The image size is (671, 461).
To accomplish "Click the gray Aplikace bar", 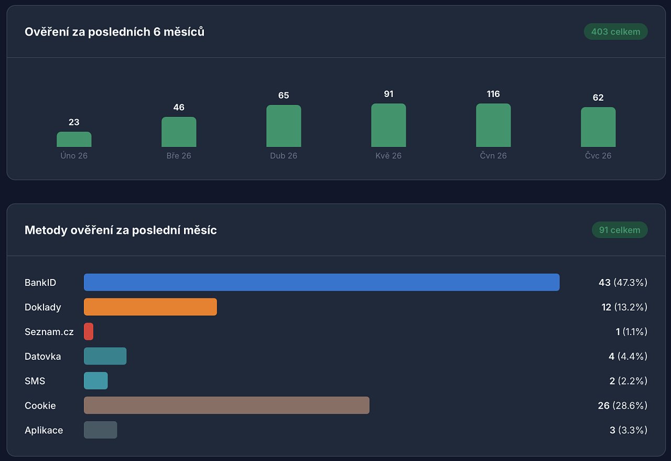I will tap(101, 430).
